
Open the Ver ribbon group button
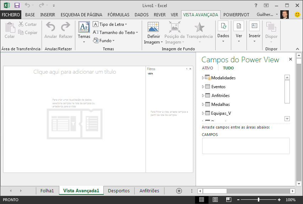(x=239, y=32)
